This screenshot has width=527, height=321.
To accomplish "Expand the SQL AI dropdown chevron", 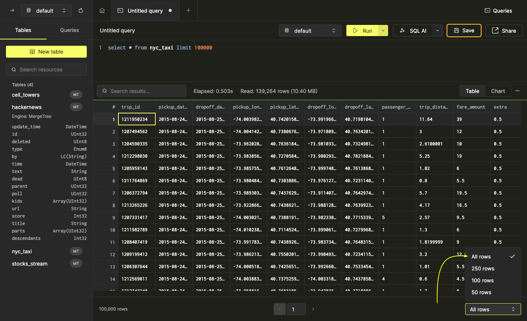I will (438, 31).
